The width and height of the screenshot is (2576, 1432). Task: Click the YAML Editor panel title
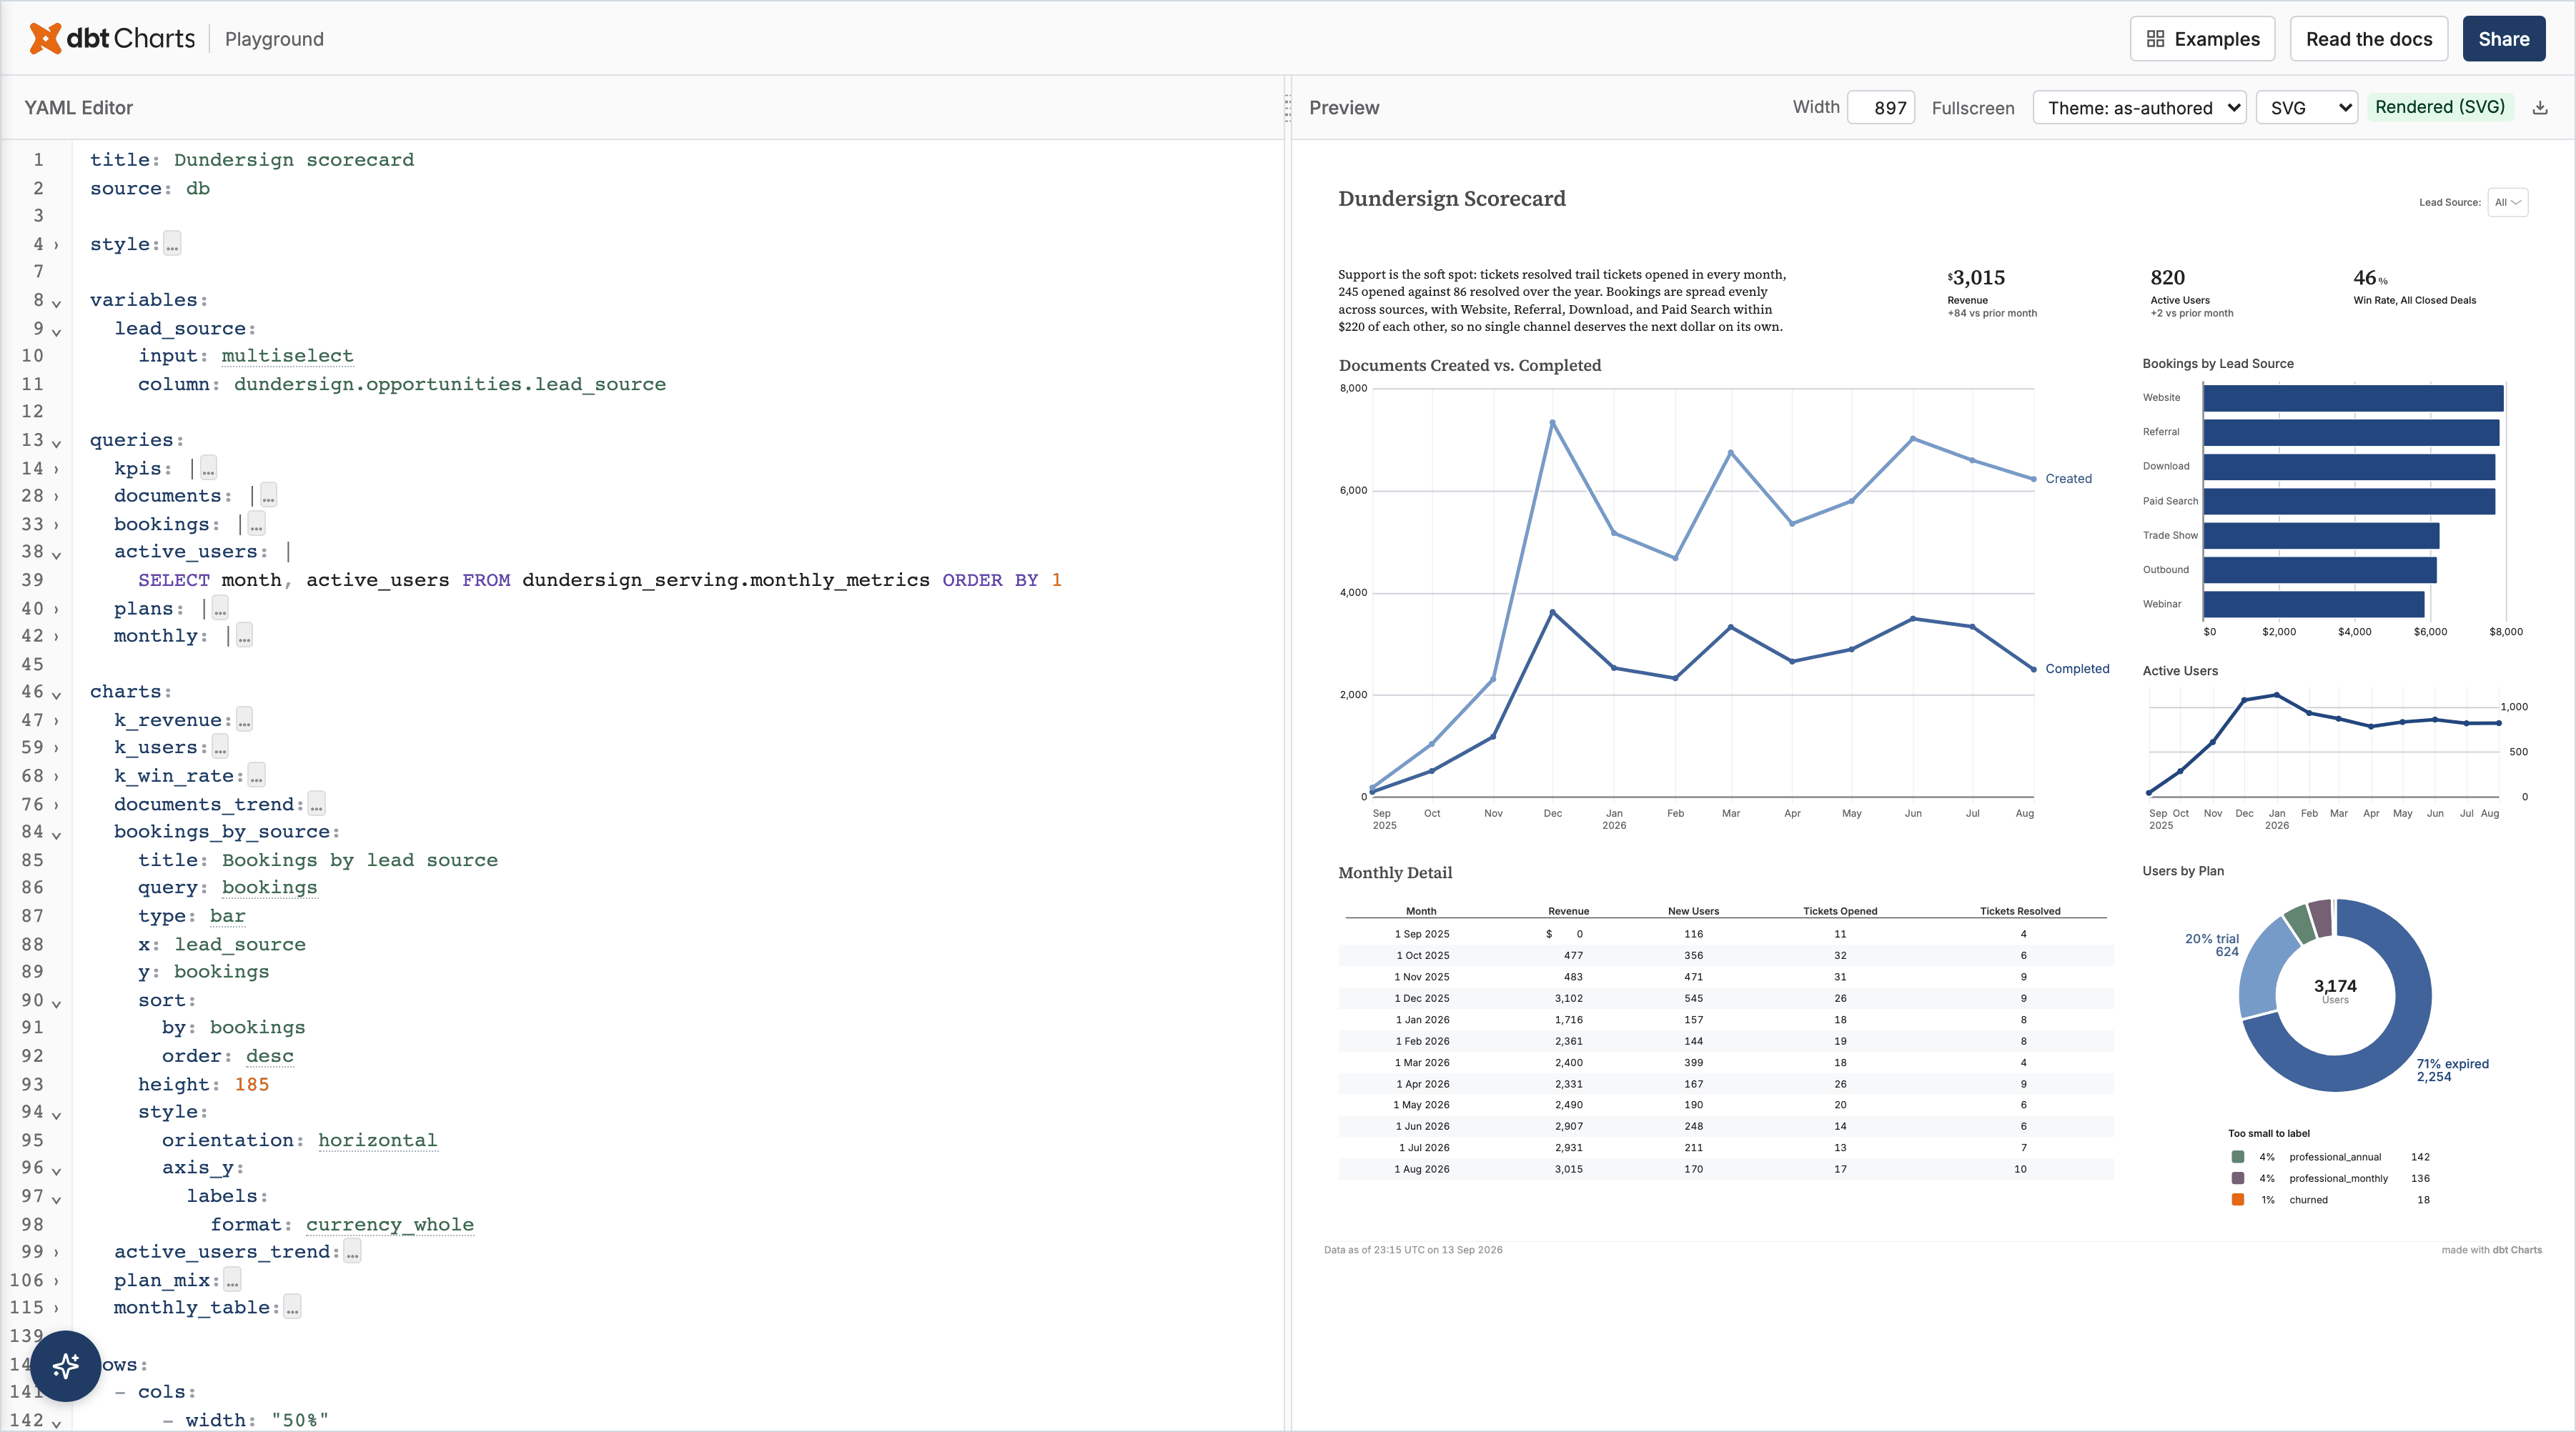pos(78,108)
